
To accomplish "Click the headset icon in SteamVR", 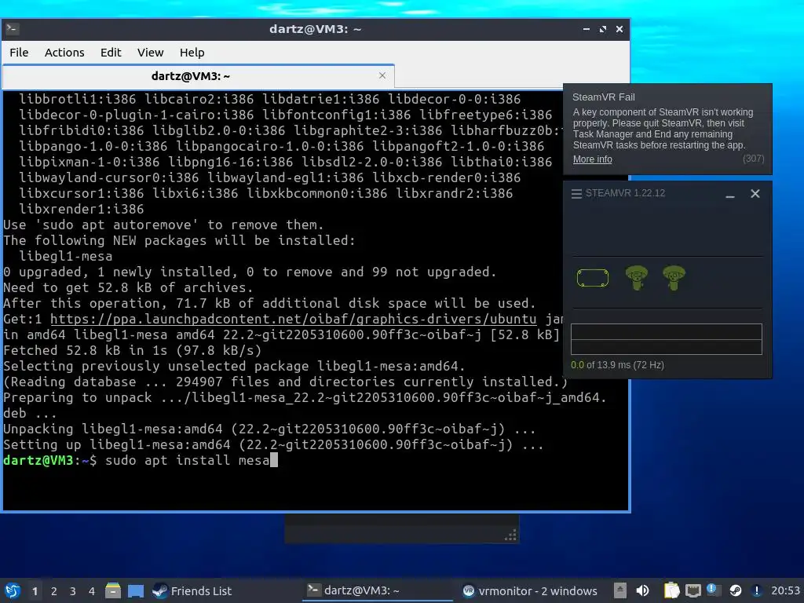I will pyautogui.click(x=593, y=278).
